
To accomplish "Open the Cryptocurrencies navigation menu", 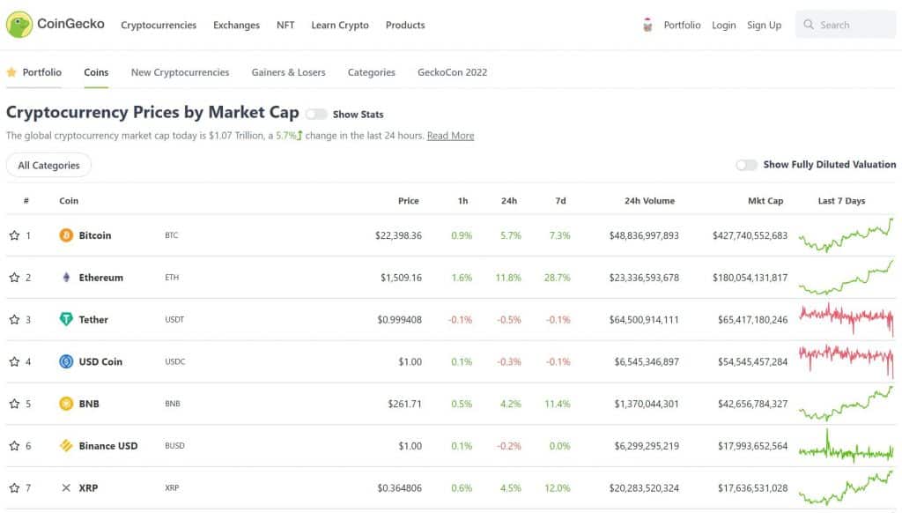I will point(159,25).
